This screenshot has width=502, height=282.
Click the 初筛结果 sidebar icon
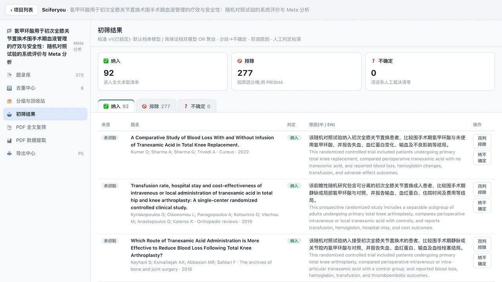9,114
